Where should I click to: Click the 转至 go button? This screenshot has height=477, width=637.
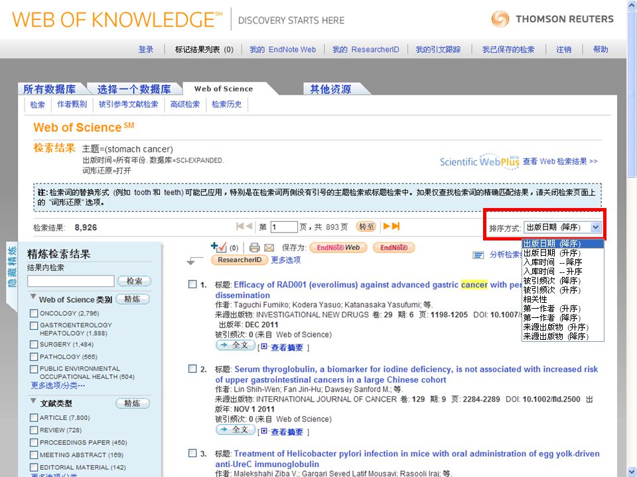click(x=366, y=227)
